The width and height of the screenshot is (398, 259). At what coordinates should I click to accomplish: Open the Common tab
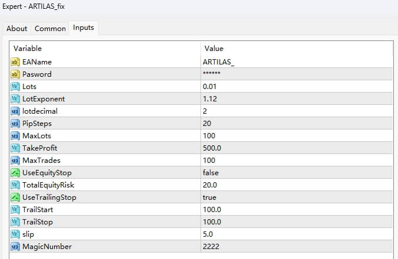50,28
